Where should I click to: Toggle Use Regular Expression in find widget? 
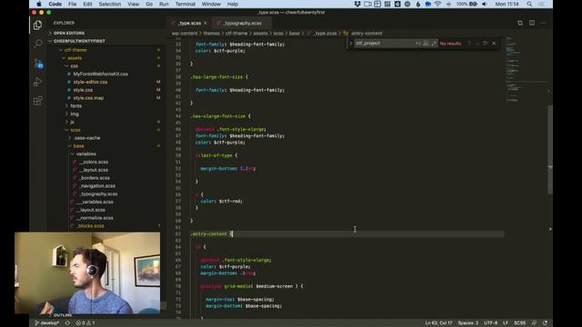434,44
